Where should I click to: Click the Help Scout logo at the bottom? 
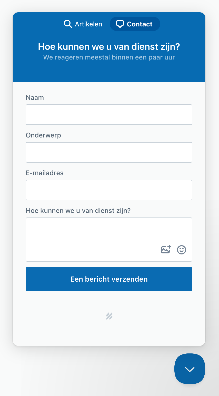tap(109, 316)
